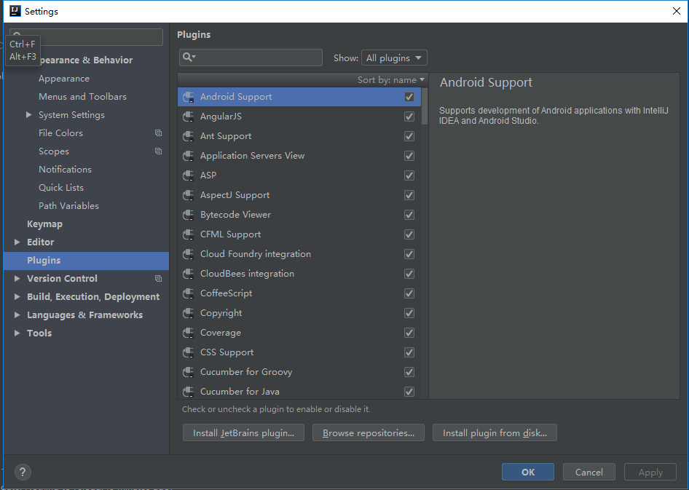Select the Plugins settings page
This screenshot has width=689, height=490.
point(86,261)
